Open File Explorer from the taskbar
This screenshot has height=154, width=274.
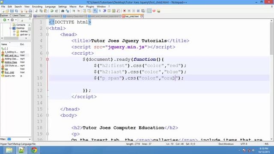[9, 150]
